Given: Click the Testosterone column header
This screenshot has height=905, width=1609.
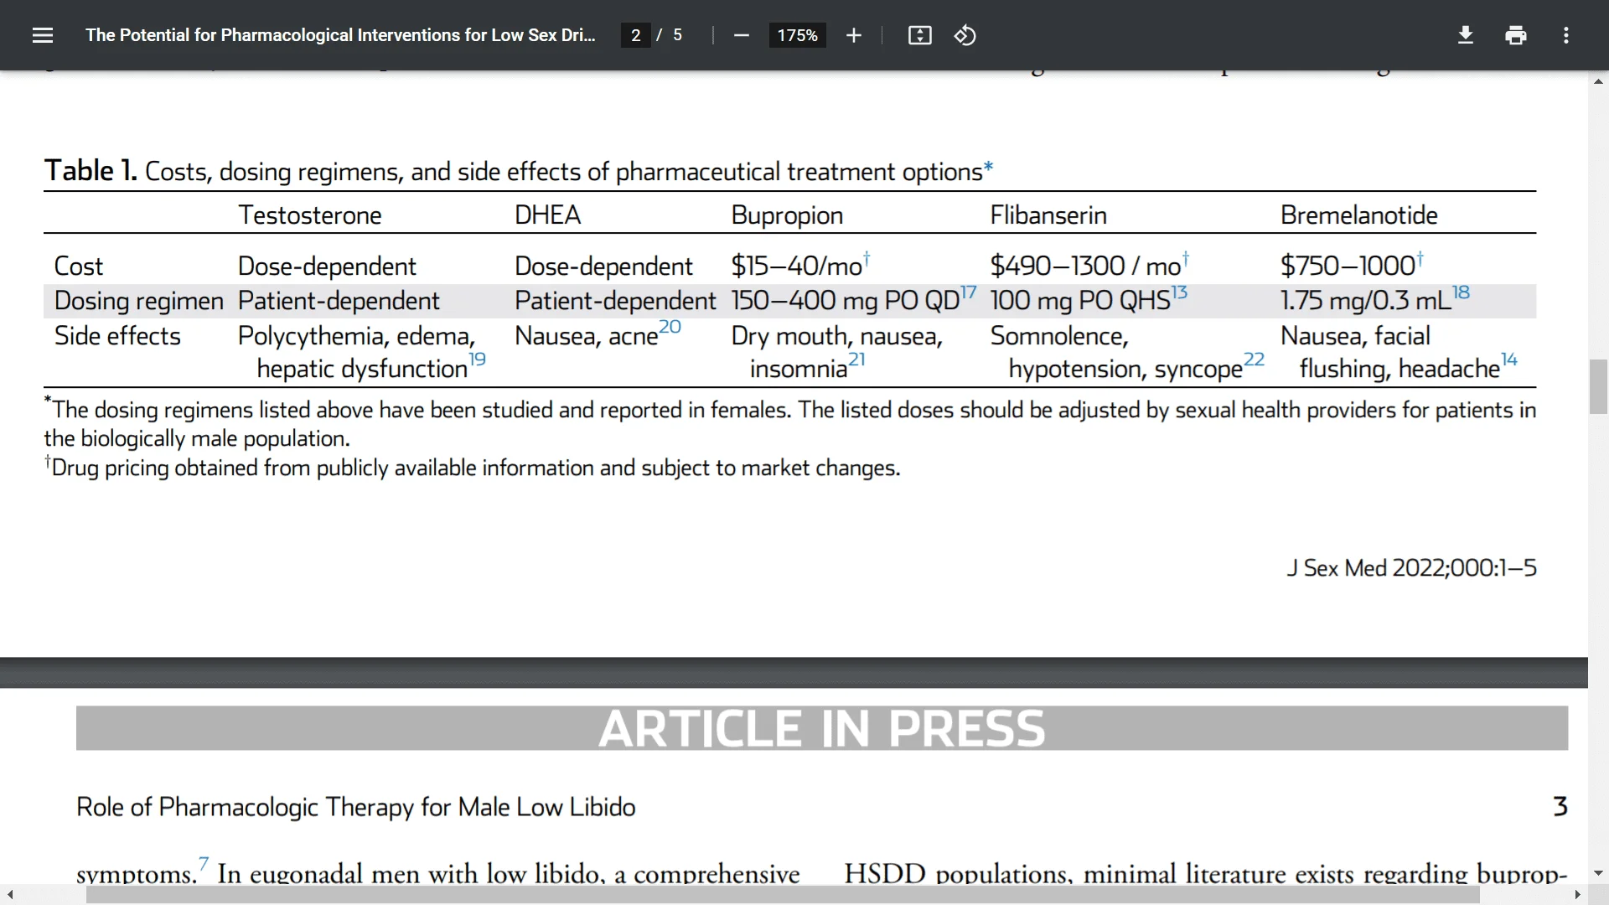Looking at the screenshot, I should point(309,215).
